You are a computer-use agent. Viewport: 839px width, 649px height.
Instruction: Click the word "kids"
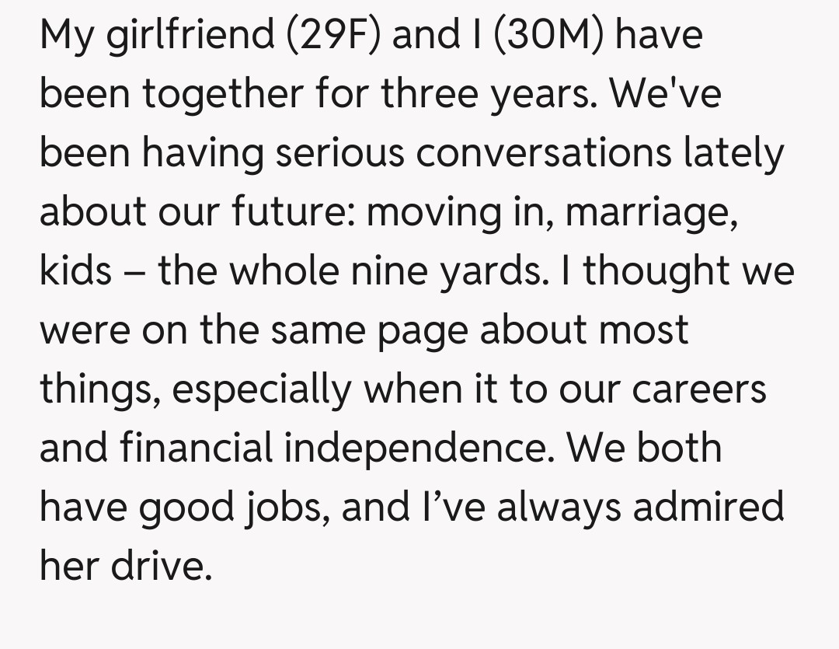[75, 272]
